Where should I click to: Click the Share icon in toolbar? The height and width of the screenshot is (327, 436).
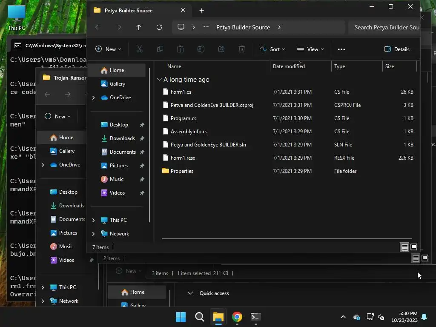(x=221, y=49)
